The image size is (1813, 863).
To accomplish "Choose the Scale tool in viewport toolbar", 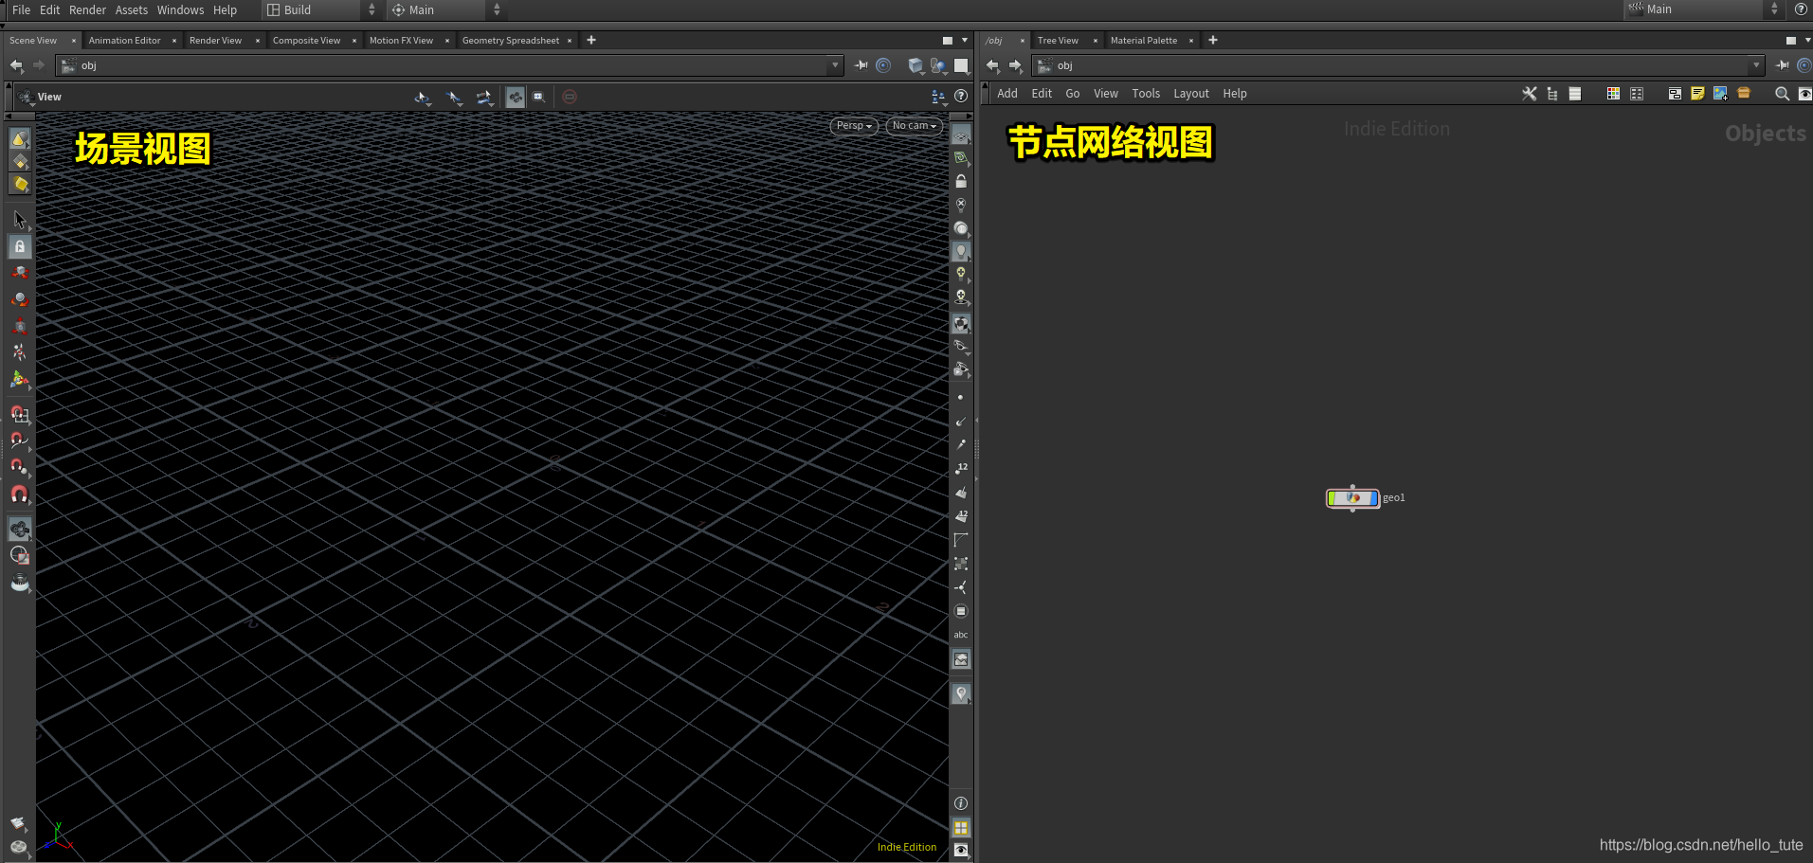I will [19, 326].
